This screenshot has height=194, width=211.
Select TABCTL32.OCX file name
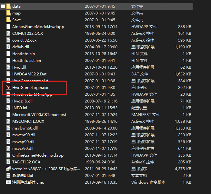click(x=26, y=162)
